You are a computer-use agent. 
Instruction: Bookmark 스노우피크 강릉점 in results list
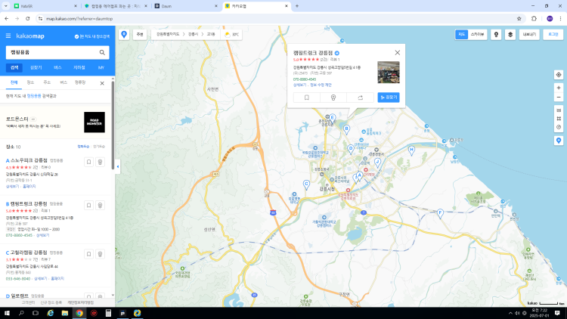point(88,162)
